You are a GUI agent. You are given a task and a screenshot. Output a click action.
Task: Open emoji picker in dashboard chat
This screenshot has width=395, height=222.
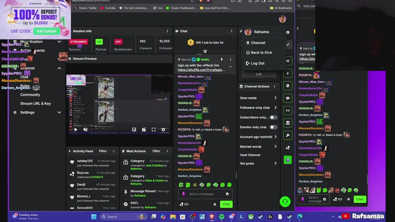(227, 194)
